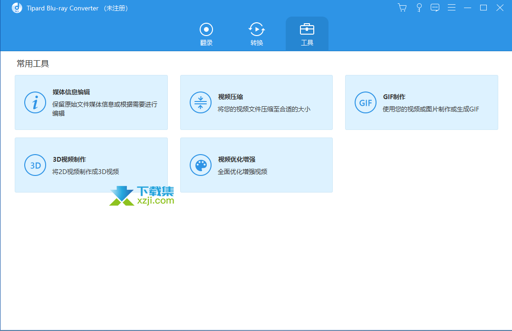Launch 视频压缩 via its title text

(231, 97)
